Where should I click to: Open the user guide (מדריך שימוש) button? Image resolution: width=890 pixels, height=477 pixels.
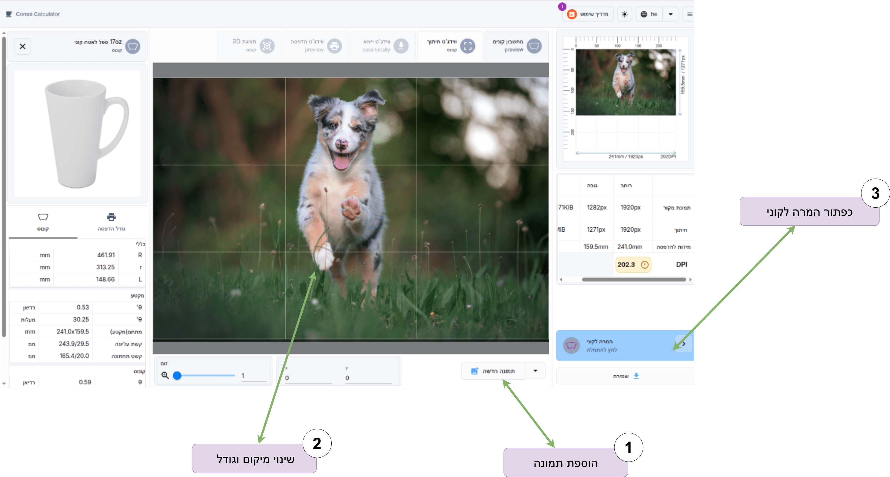588,14
